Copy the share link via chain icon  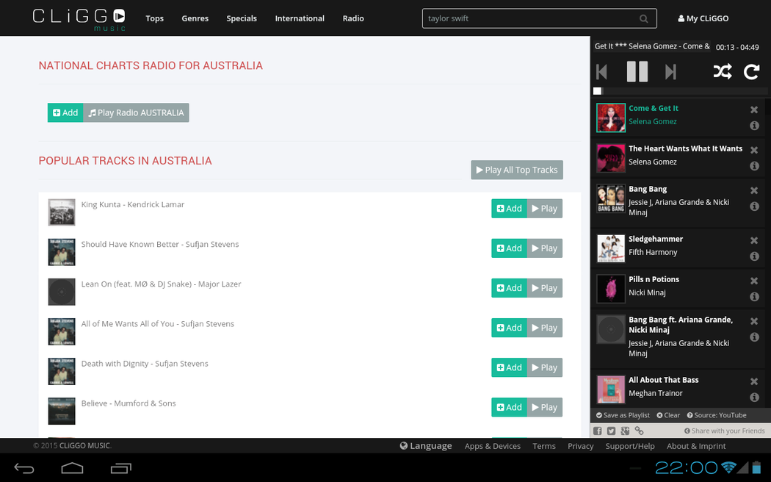(x=640, y=431)
